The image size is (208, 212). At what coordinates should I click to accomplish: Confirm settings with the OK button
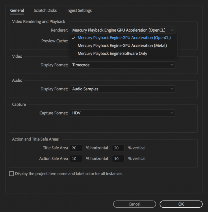(181, 204)
